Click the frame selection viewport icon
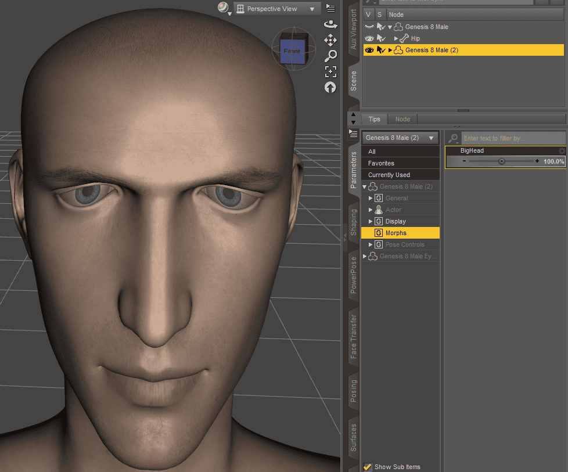The image size is (568, 472). point(330,72)
